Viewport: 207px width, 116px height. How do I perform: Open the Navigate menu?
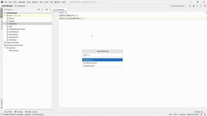click(22, 2)
